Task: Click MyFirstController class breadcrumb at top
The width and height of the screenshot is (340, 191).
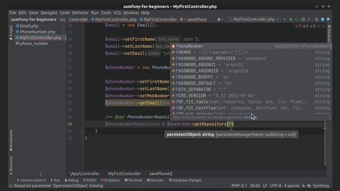Action: click(x=158, y=19)
